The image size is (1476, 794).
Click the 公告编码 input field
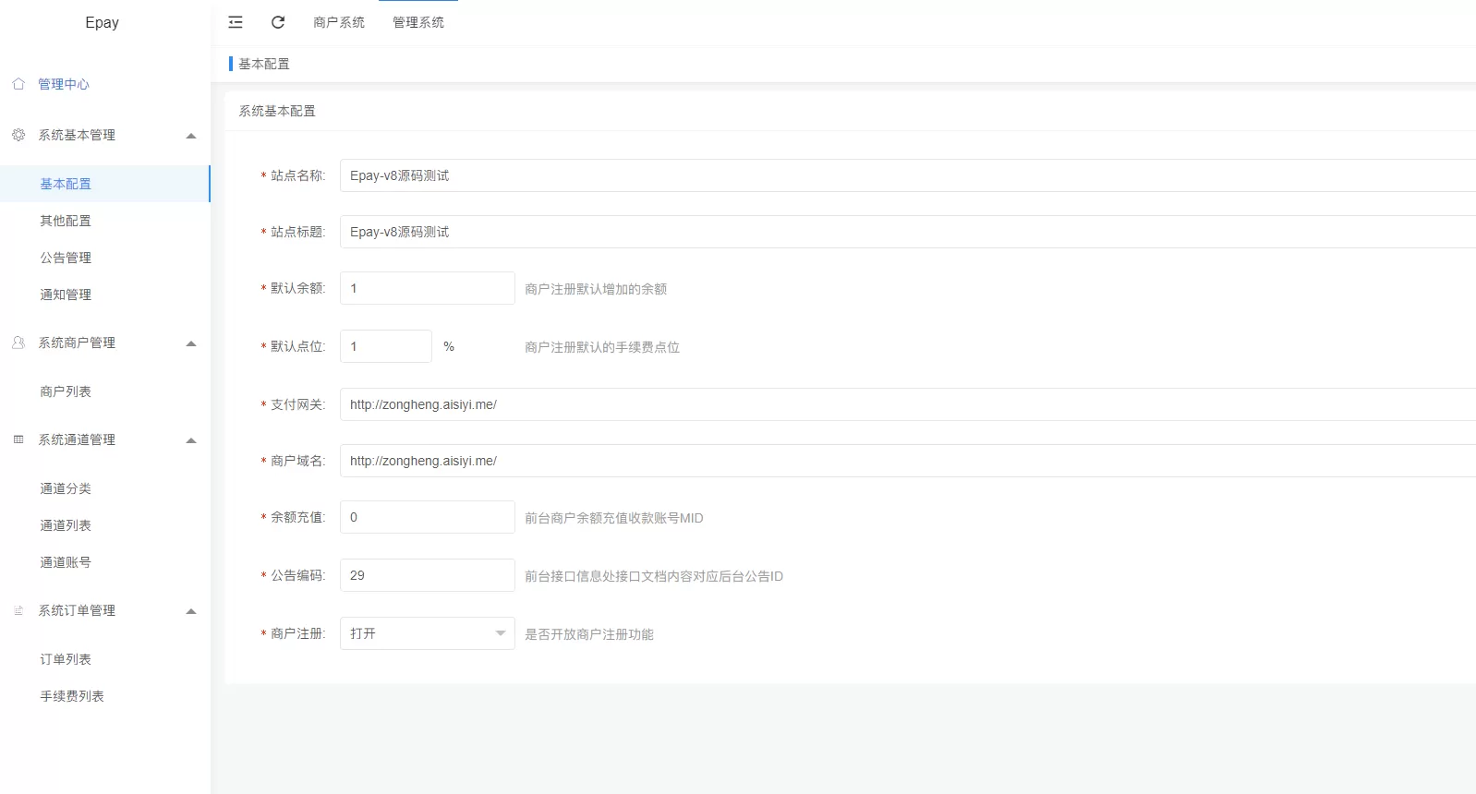click(427, 575)
